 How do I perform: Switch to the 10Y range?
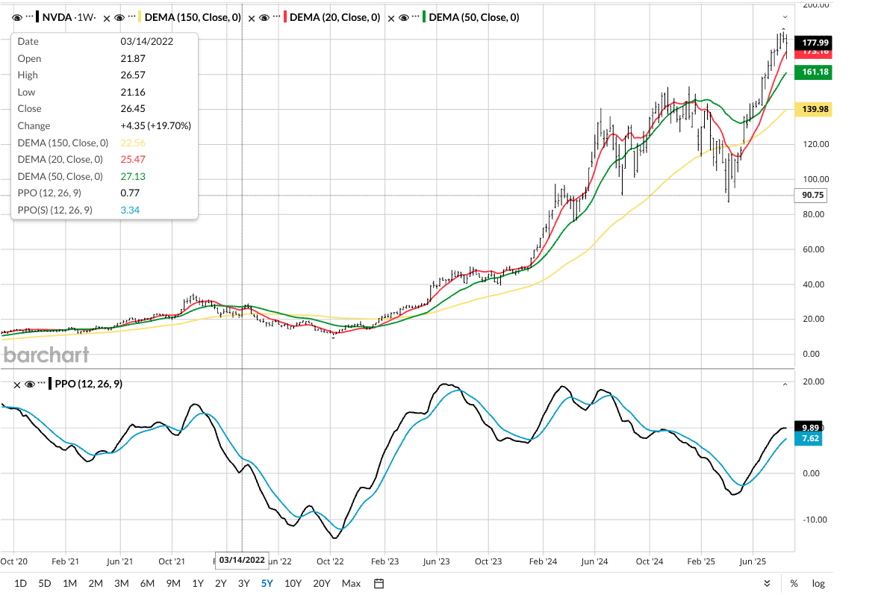pyautogui.click(x=293, y=583)
